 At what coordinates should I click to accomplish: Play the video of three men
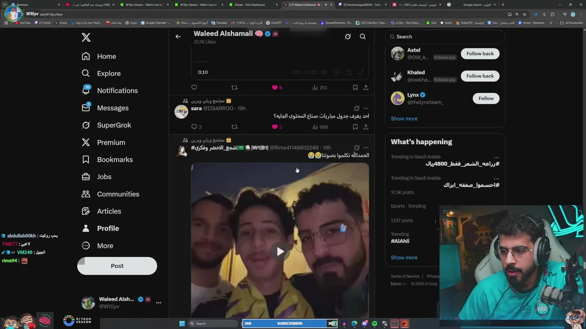(x=280, y=251)
